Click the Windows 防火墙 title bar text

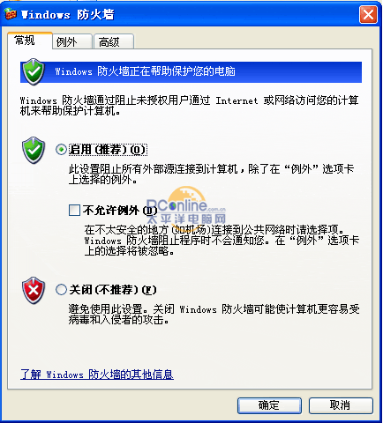(x=68, y=14)
